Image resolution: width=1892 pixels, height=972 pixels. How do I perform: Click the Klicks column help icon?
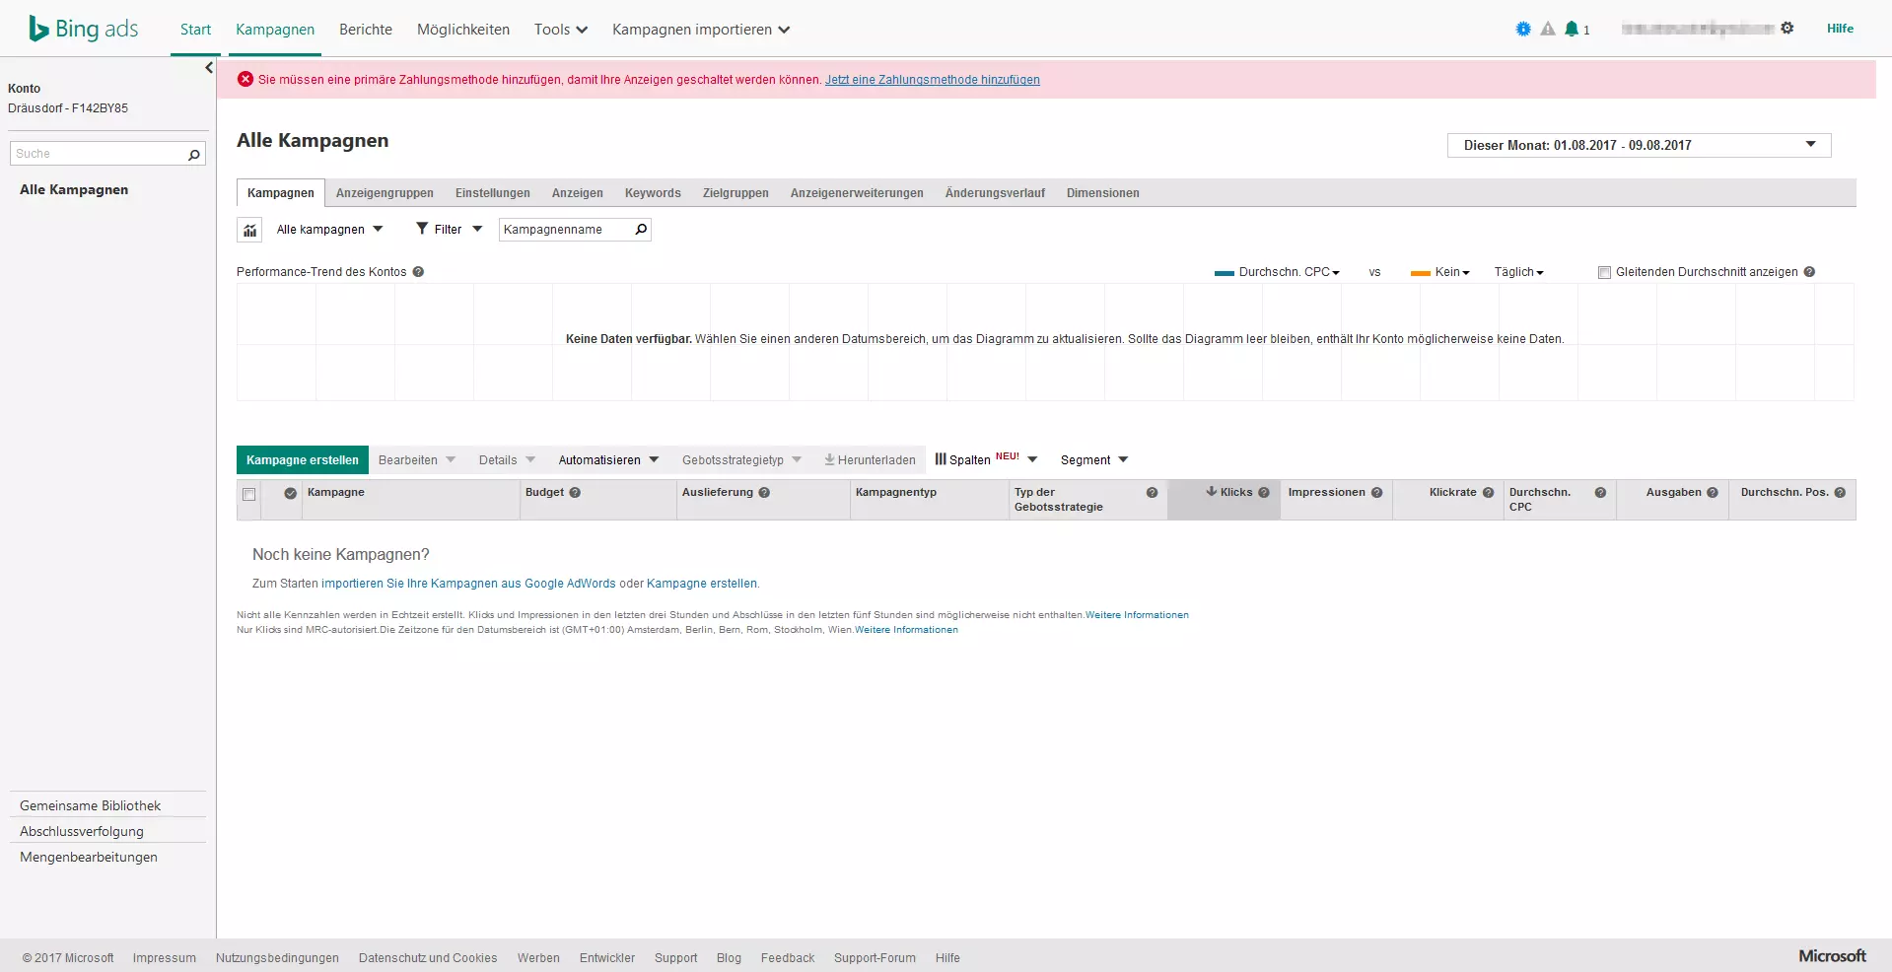coord(1264,493)
